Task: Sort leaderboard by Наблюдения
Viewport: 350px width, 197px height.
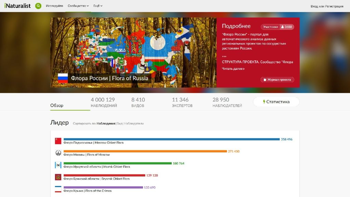Action: pyautogui.click(x=106, y=123)
